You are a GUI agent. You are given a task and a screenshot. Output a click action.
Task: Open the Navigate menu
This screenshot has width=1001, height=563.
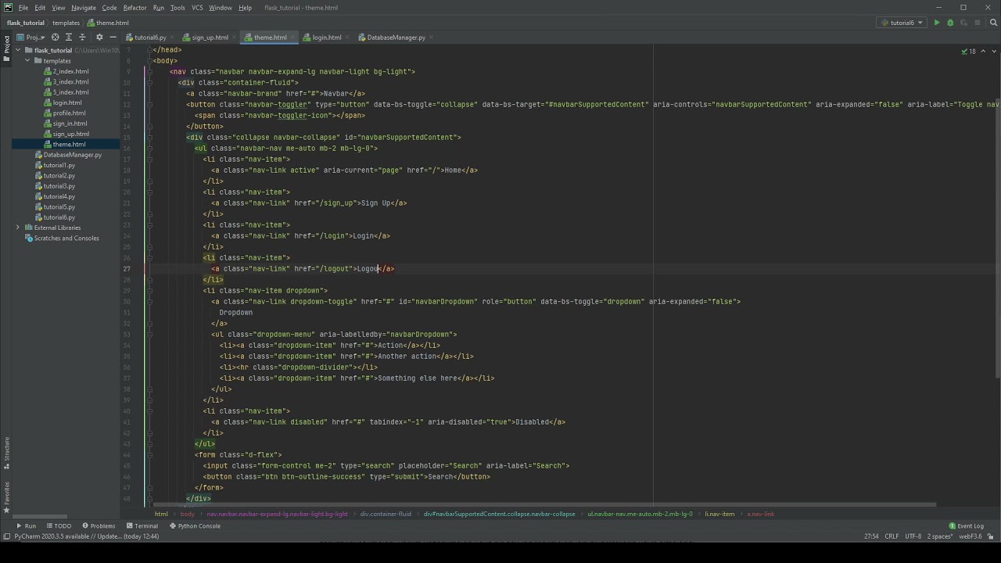coord(84,8)
